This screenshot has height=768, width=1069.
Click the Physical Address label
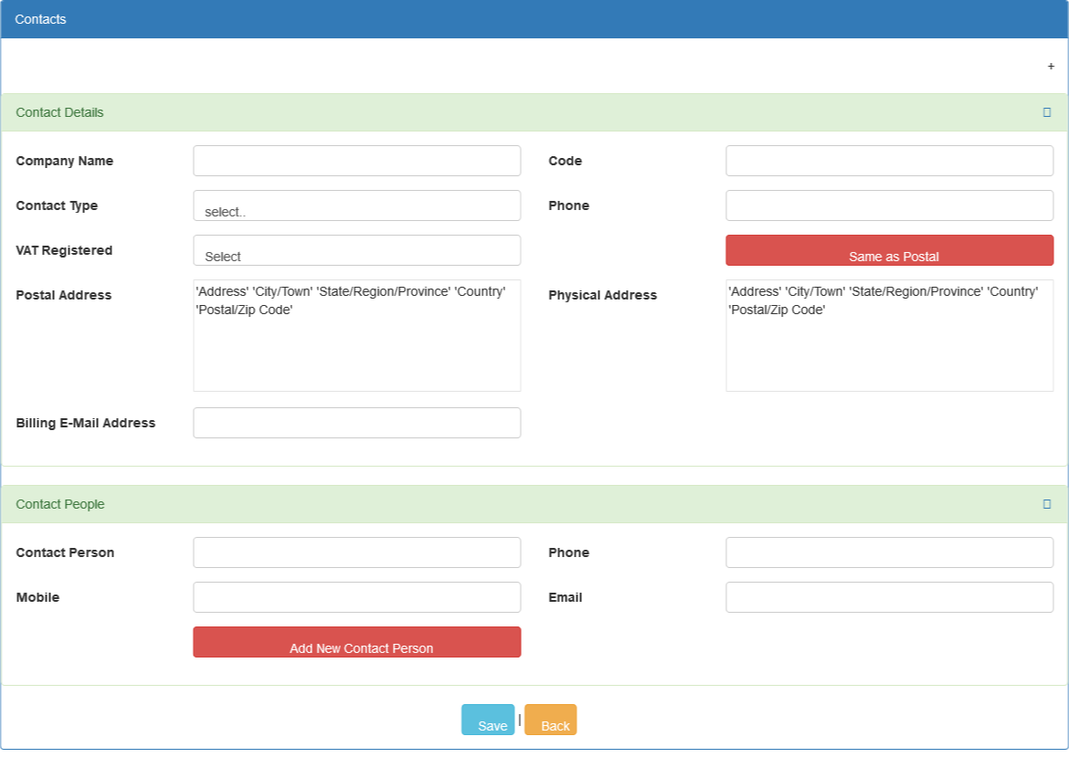coord(603,295)
